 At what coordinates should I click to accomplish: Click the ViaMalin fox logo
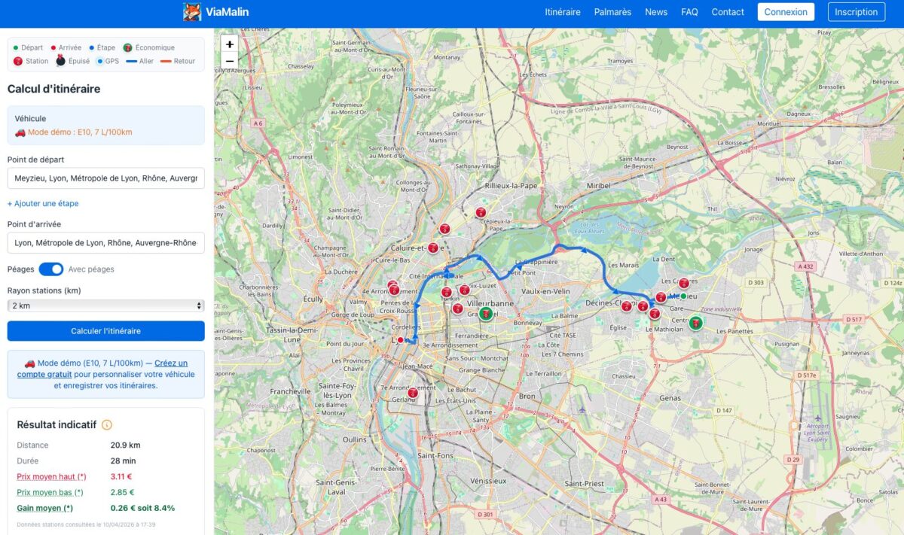click(192, 12)
